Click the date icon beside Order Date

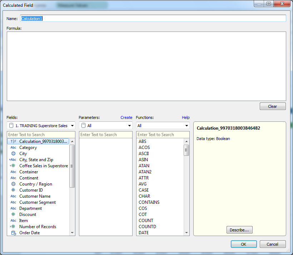point(13,232)
